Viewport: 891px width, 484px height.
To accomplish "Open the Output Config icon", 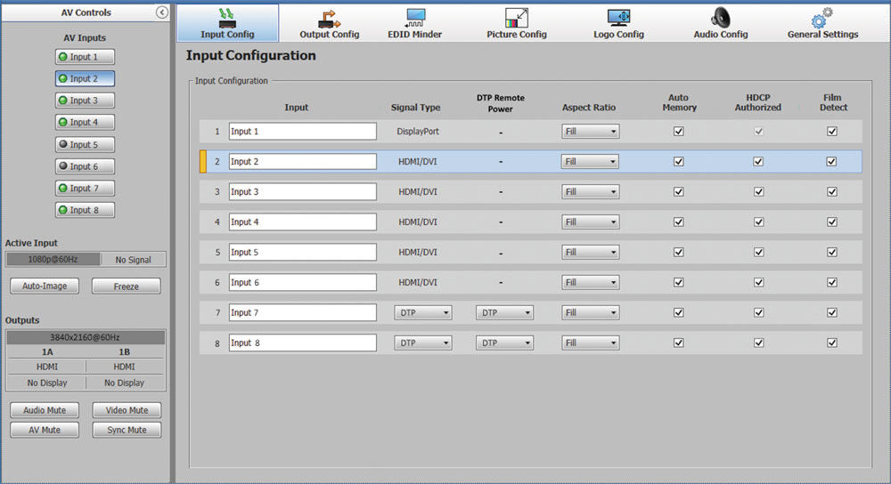I will click(329, 18).
